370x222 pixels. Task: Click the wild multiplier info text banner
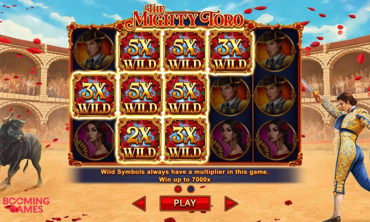pyautogui.click(x=185, y=175)
